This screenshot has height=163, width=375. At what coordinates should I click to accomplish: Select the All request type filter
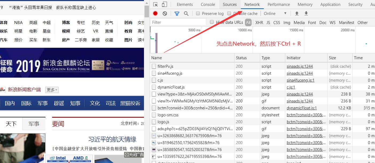tap(248, 22)
